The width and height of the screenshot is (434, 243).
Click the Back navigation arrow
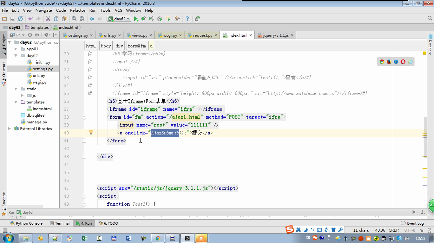(x=92, y=19)
